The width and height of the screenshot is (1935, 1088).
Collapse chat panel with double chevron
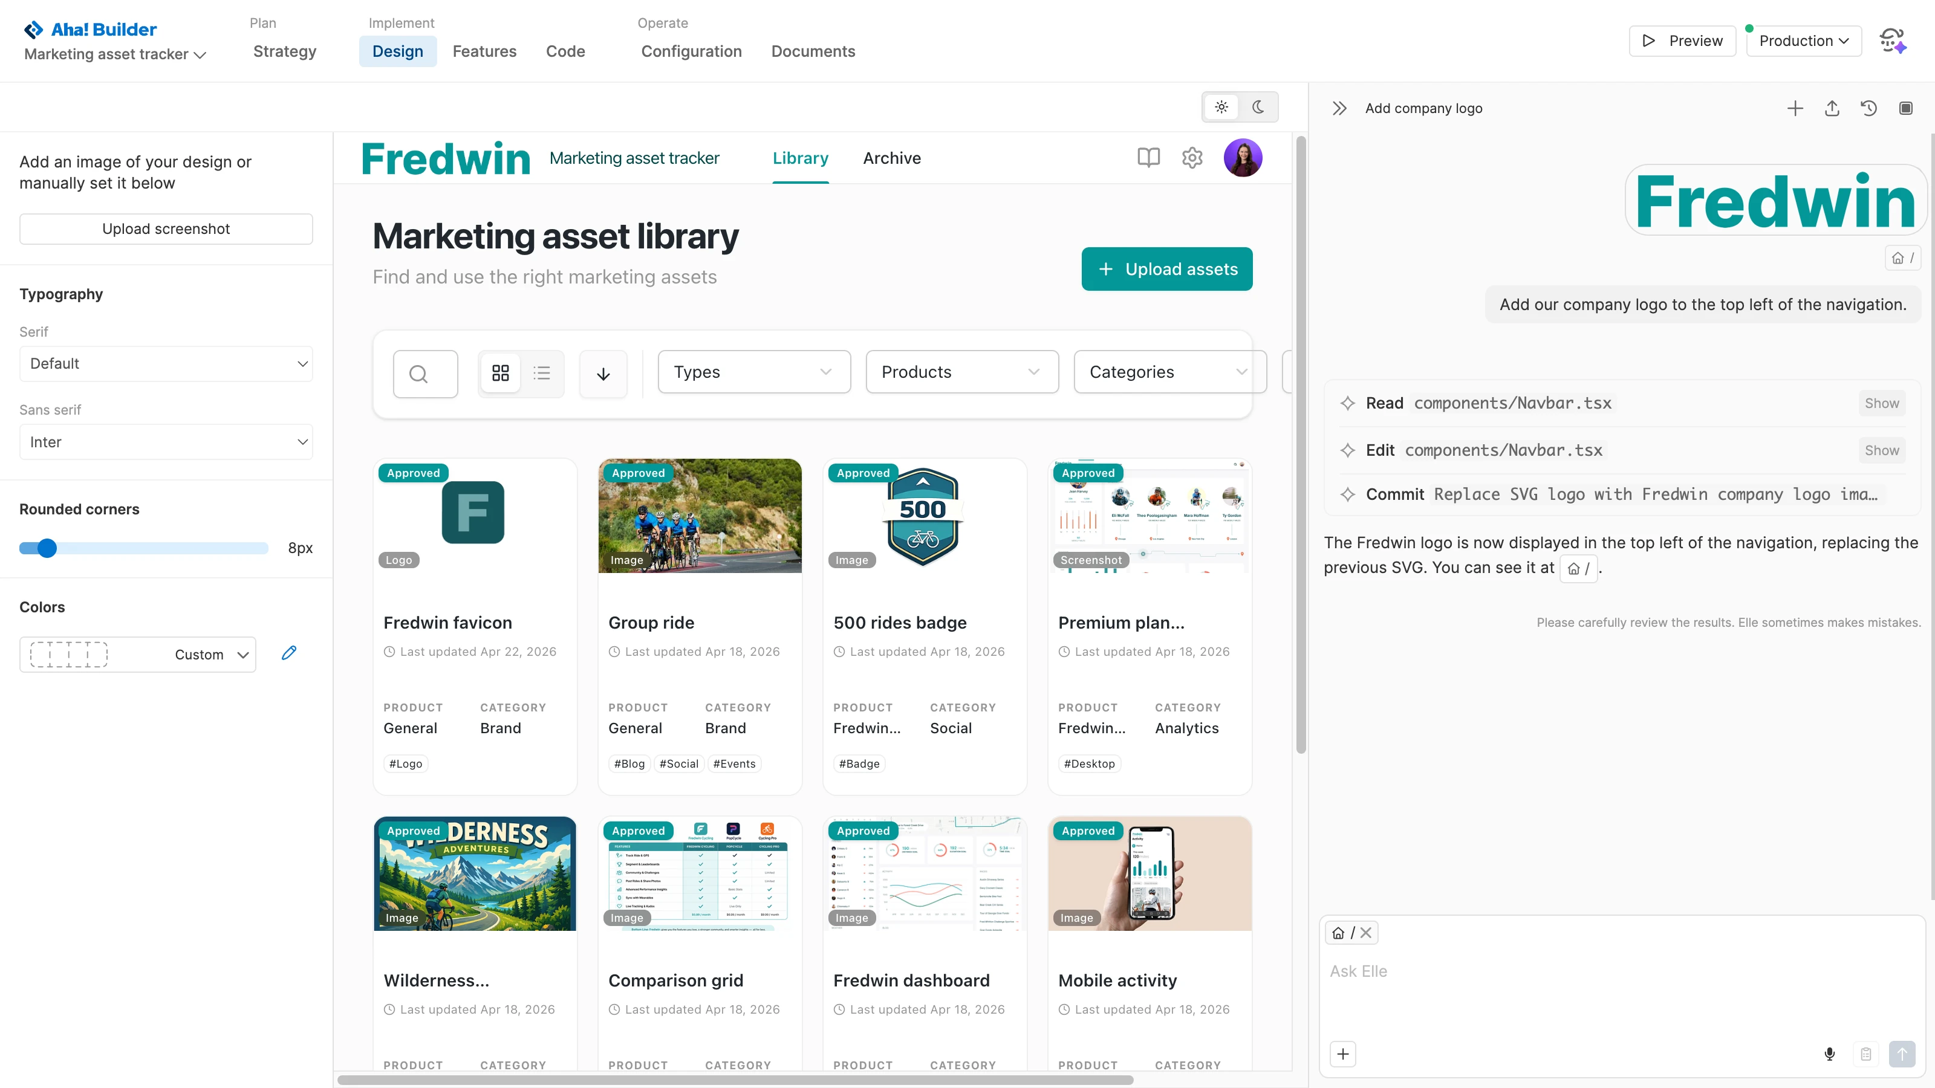[x=1339, y=108]
